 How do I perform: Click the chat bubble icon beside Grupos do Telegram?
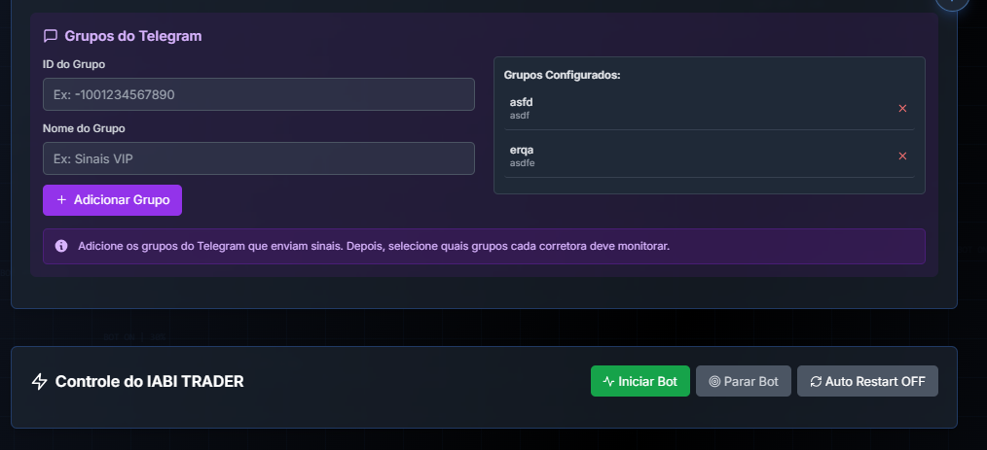point(51,36)
